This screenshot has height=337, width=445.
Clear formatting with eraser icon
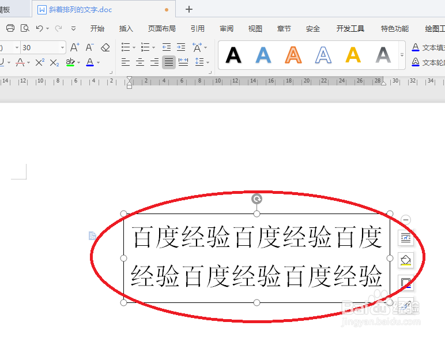(105, 47)
